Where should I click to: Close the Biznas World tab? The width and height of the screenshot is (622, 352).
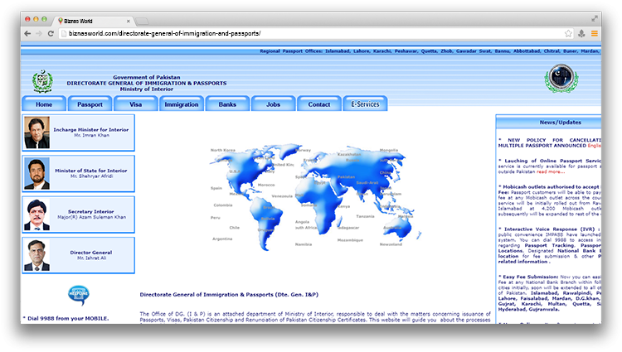point(128,21)
